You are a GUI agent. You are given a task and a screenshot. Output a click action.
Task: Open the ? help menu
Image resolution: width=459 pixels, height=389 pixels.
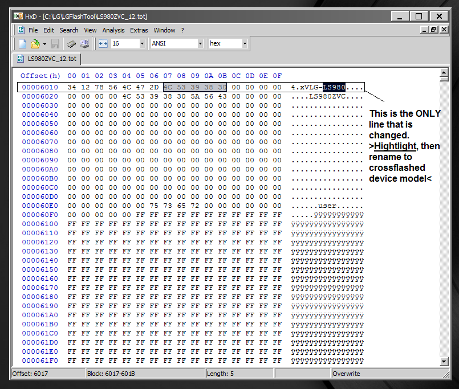[x=182, y=30]
